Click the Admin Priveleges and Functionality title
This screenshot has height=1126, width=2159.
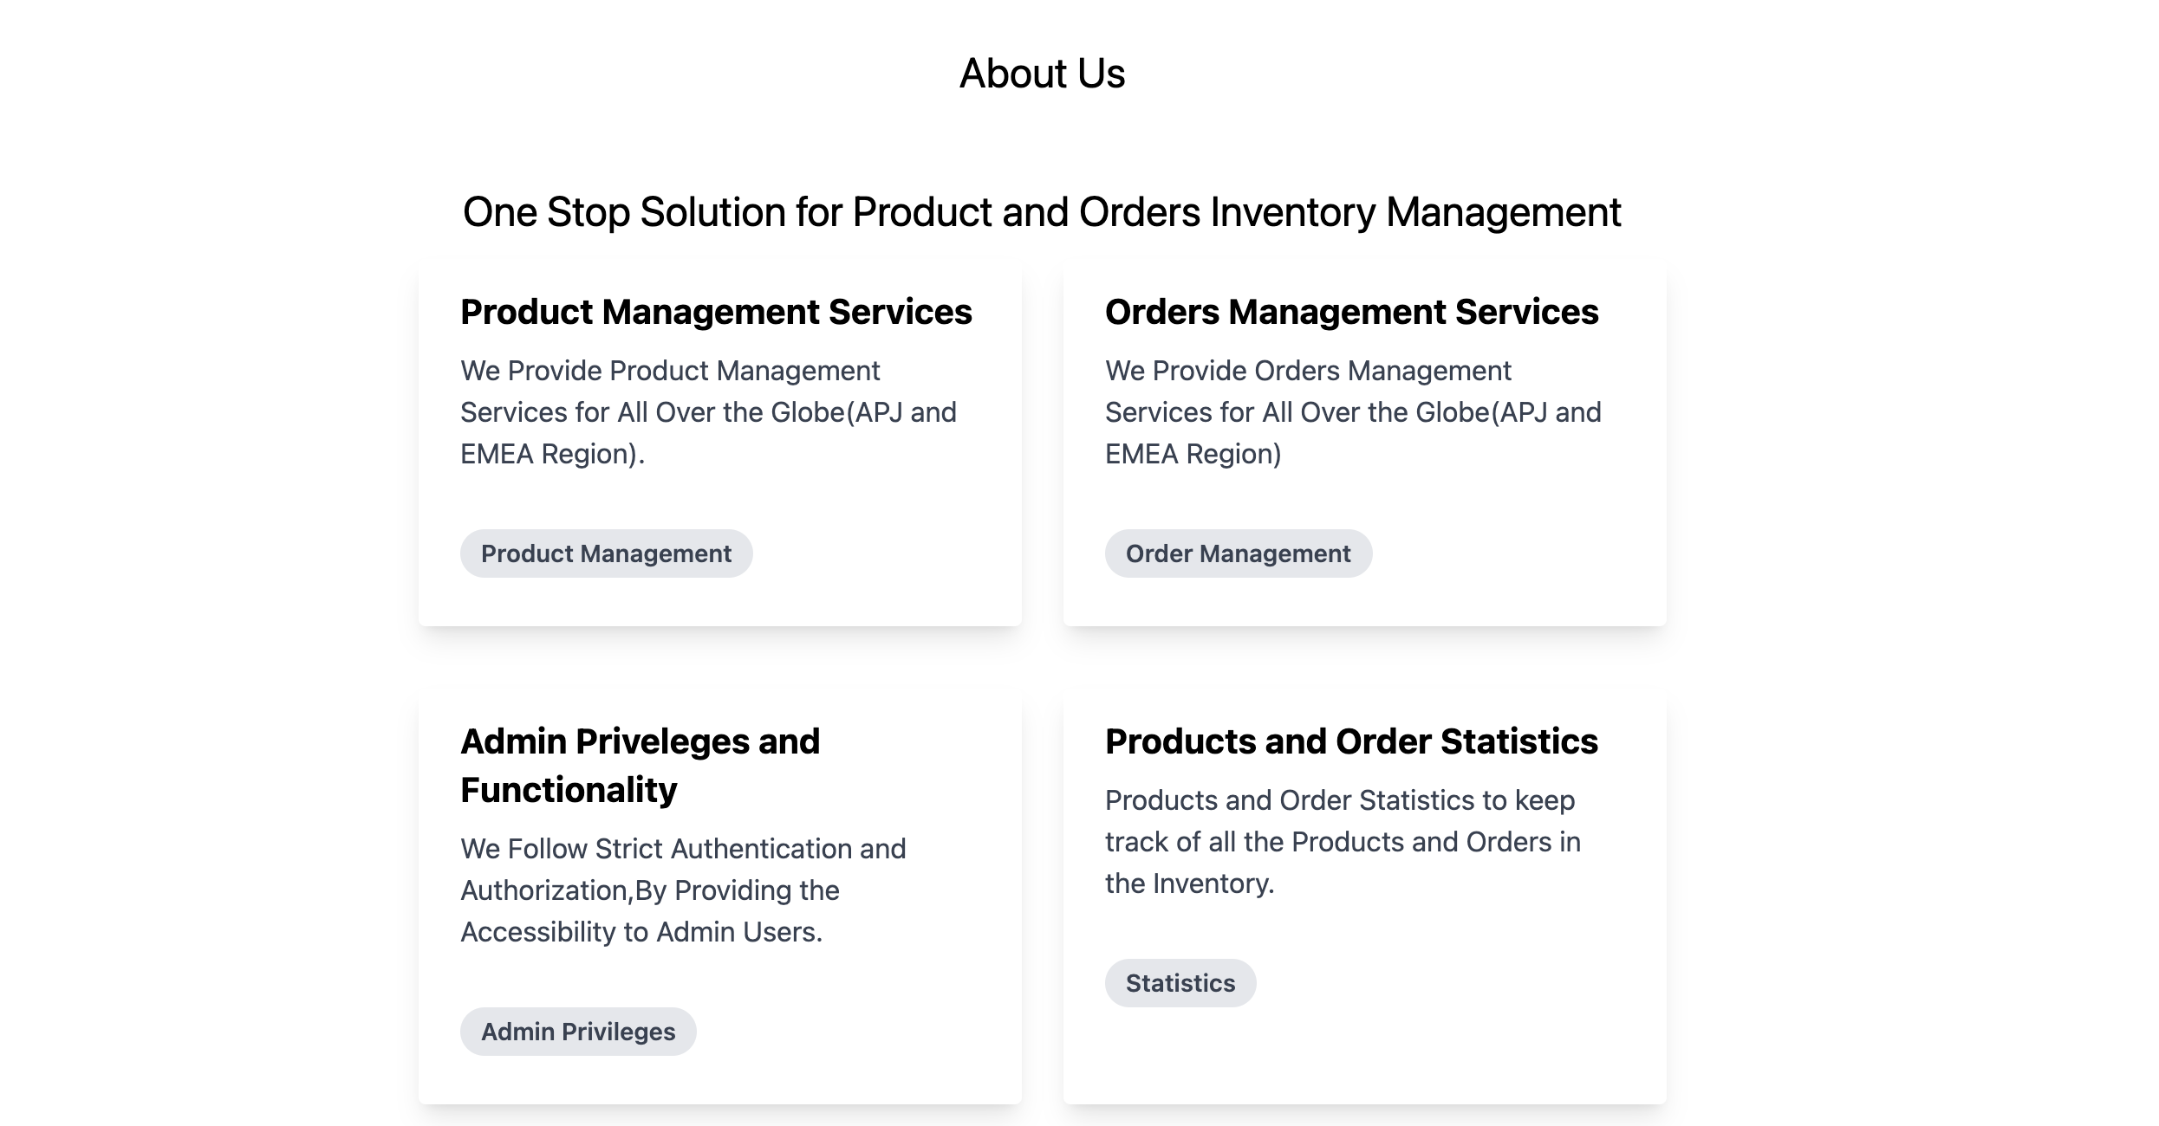[x=641, y=765]
